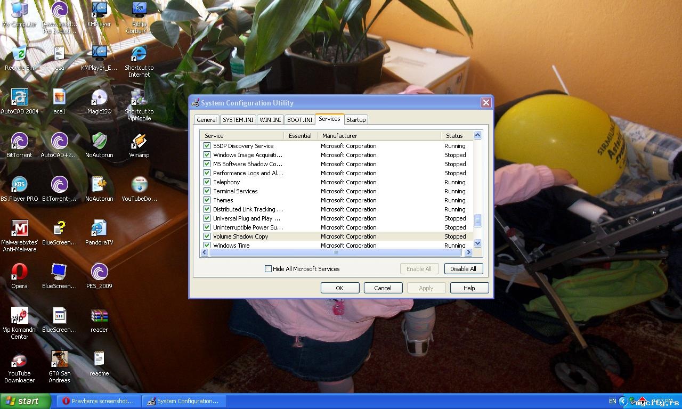The image size is (682, 409).
Task: Uncheck the Uninterruptible Power Supply checkbox
Action: click(207, 227)
